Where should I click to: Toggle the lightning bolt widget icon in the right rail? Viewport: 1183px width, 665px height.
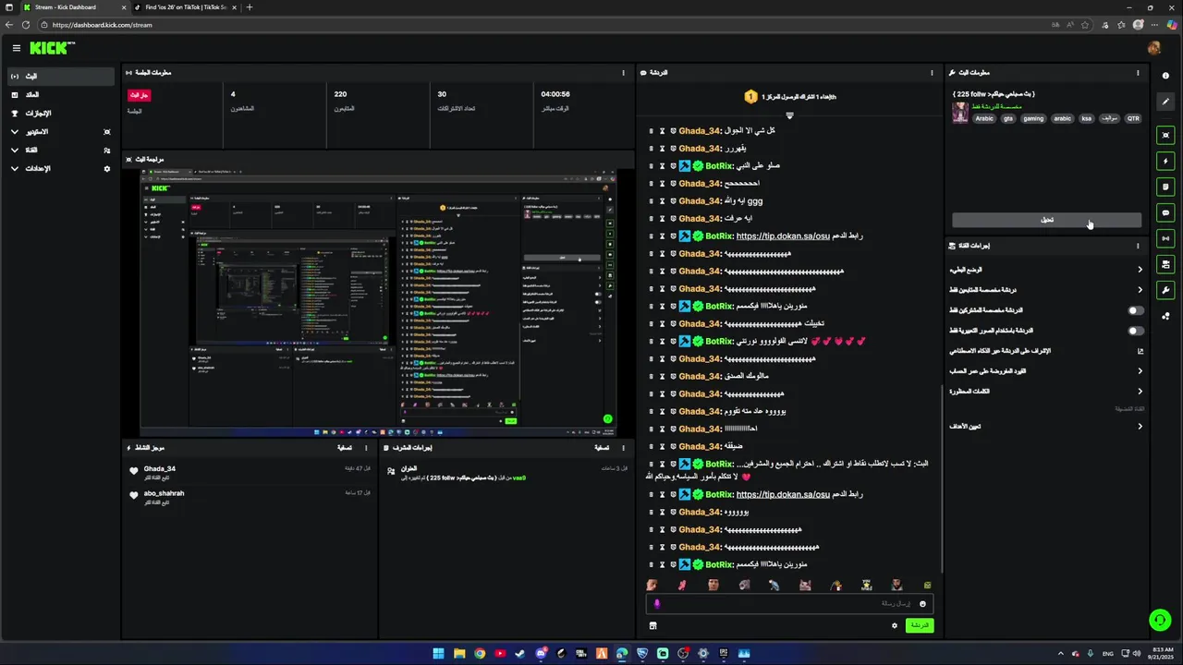coord(1165,161)
